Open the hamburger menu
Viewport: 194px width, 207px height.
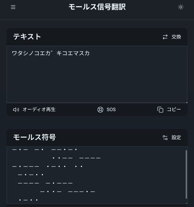[13, 7]
